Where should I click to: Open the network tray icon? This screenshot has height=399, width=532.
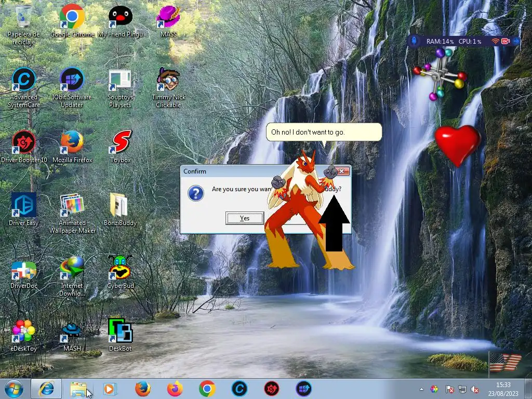tap(462, 389)
